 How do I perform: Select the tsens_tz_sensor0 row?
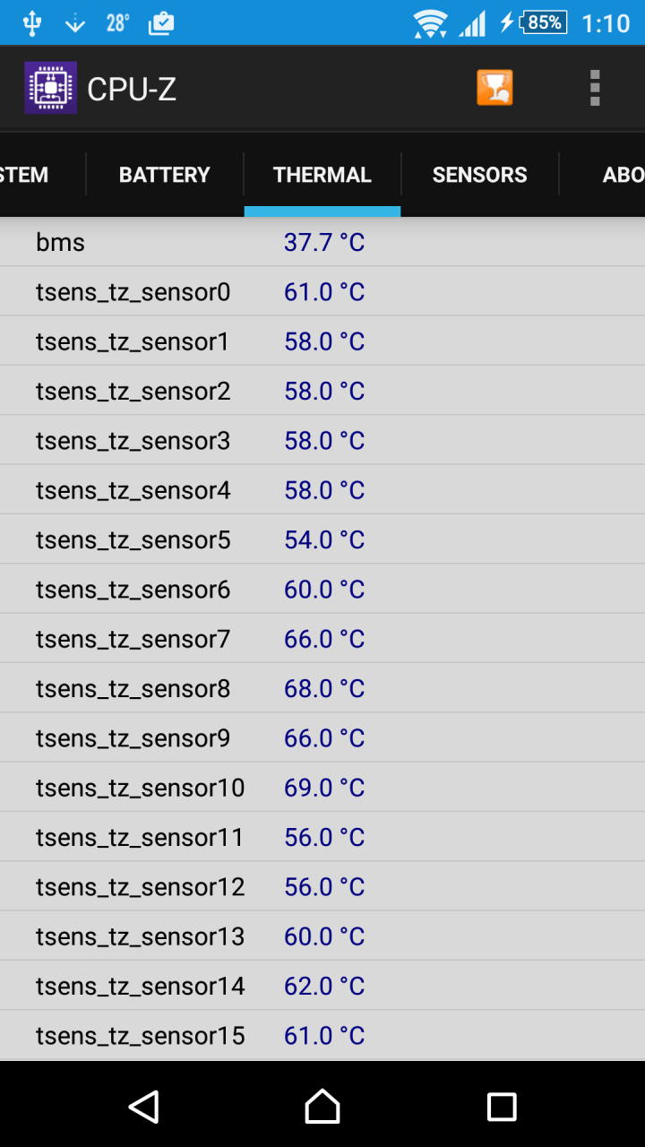point(322,291)
